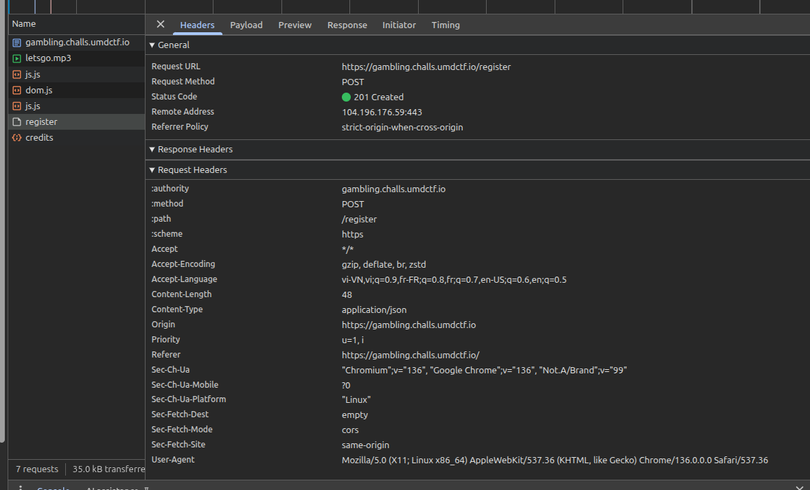
Task: Show the Initiator tab
Action: point(399,25)
